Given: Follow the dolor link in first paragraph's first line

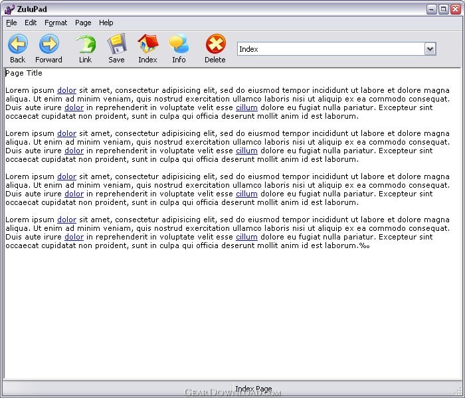Looking at the screenshot, I should pos(66,90).
